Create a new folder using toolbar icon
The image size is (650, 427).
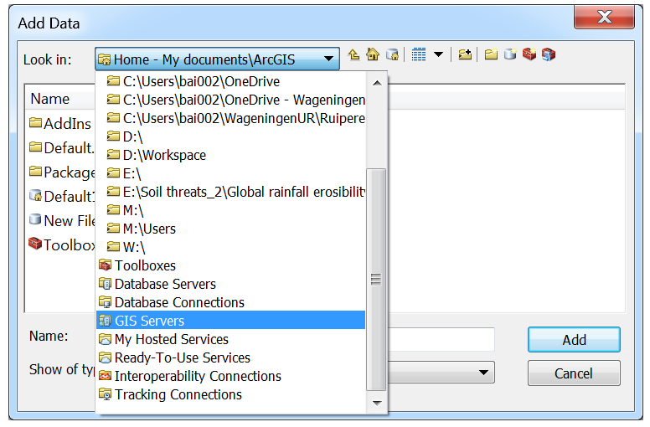(x=491, y=55)
